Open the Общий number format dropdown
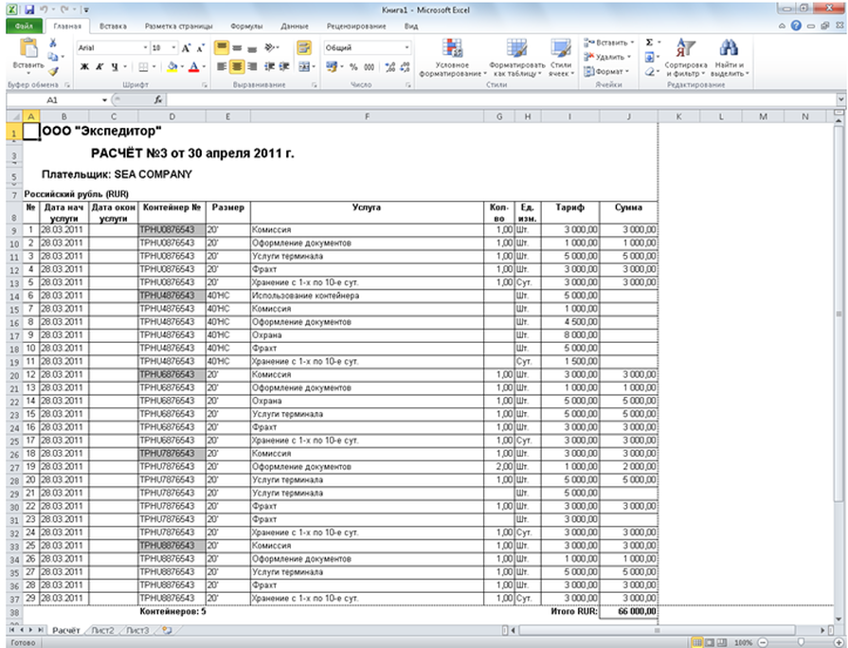 [406, 47]
